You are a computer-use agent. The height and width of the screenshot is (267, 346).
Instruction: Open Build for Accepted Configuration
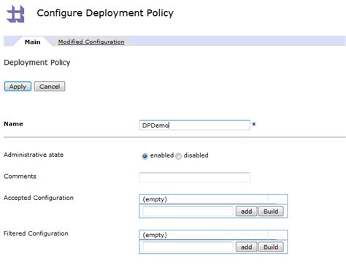click(x=271, y=211)
